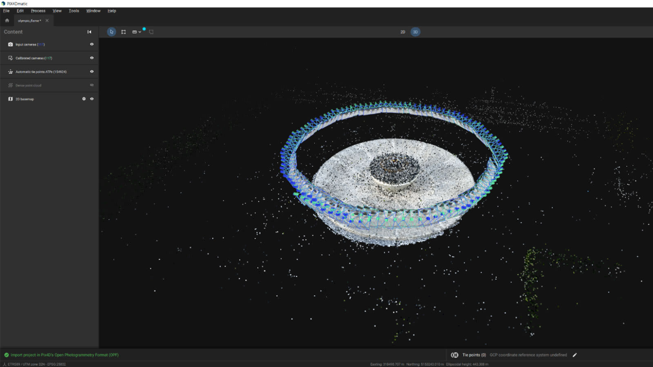
Task: Open the measurement tool in the toolbar
Action: [135, 31]
